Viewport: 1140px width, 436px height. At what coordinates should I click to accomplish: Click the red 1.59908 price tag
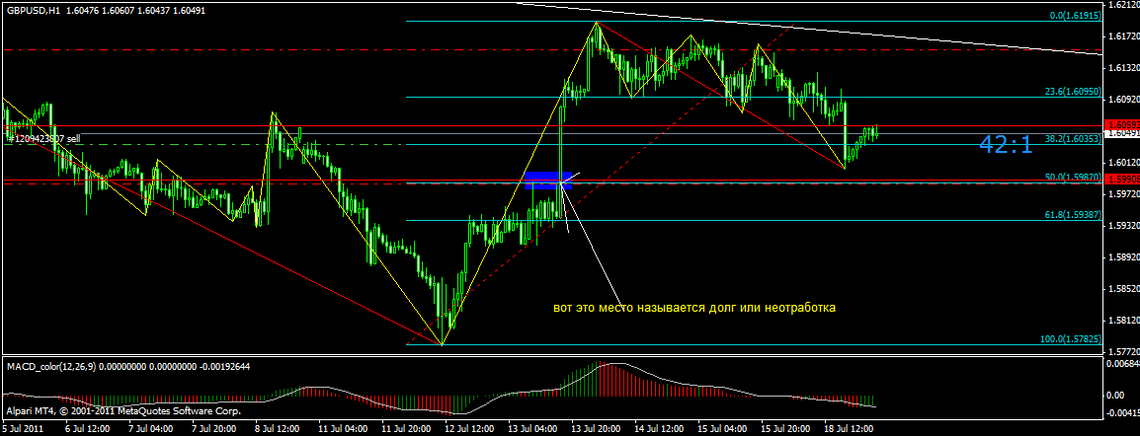(1121, 179)
